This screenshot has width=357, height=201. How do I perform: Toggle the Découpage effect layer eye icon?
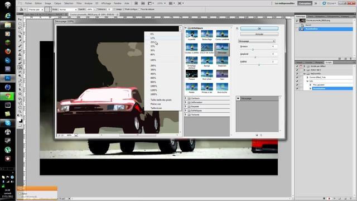click(x=238, y=98)
